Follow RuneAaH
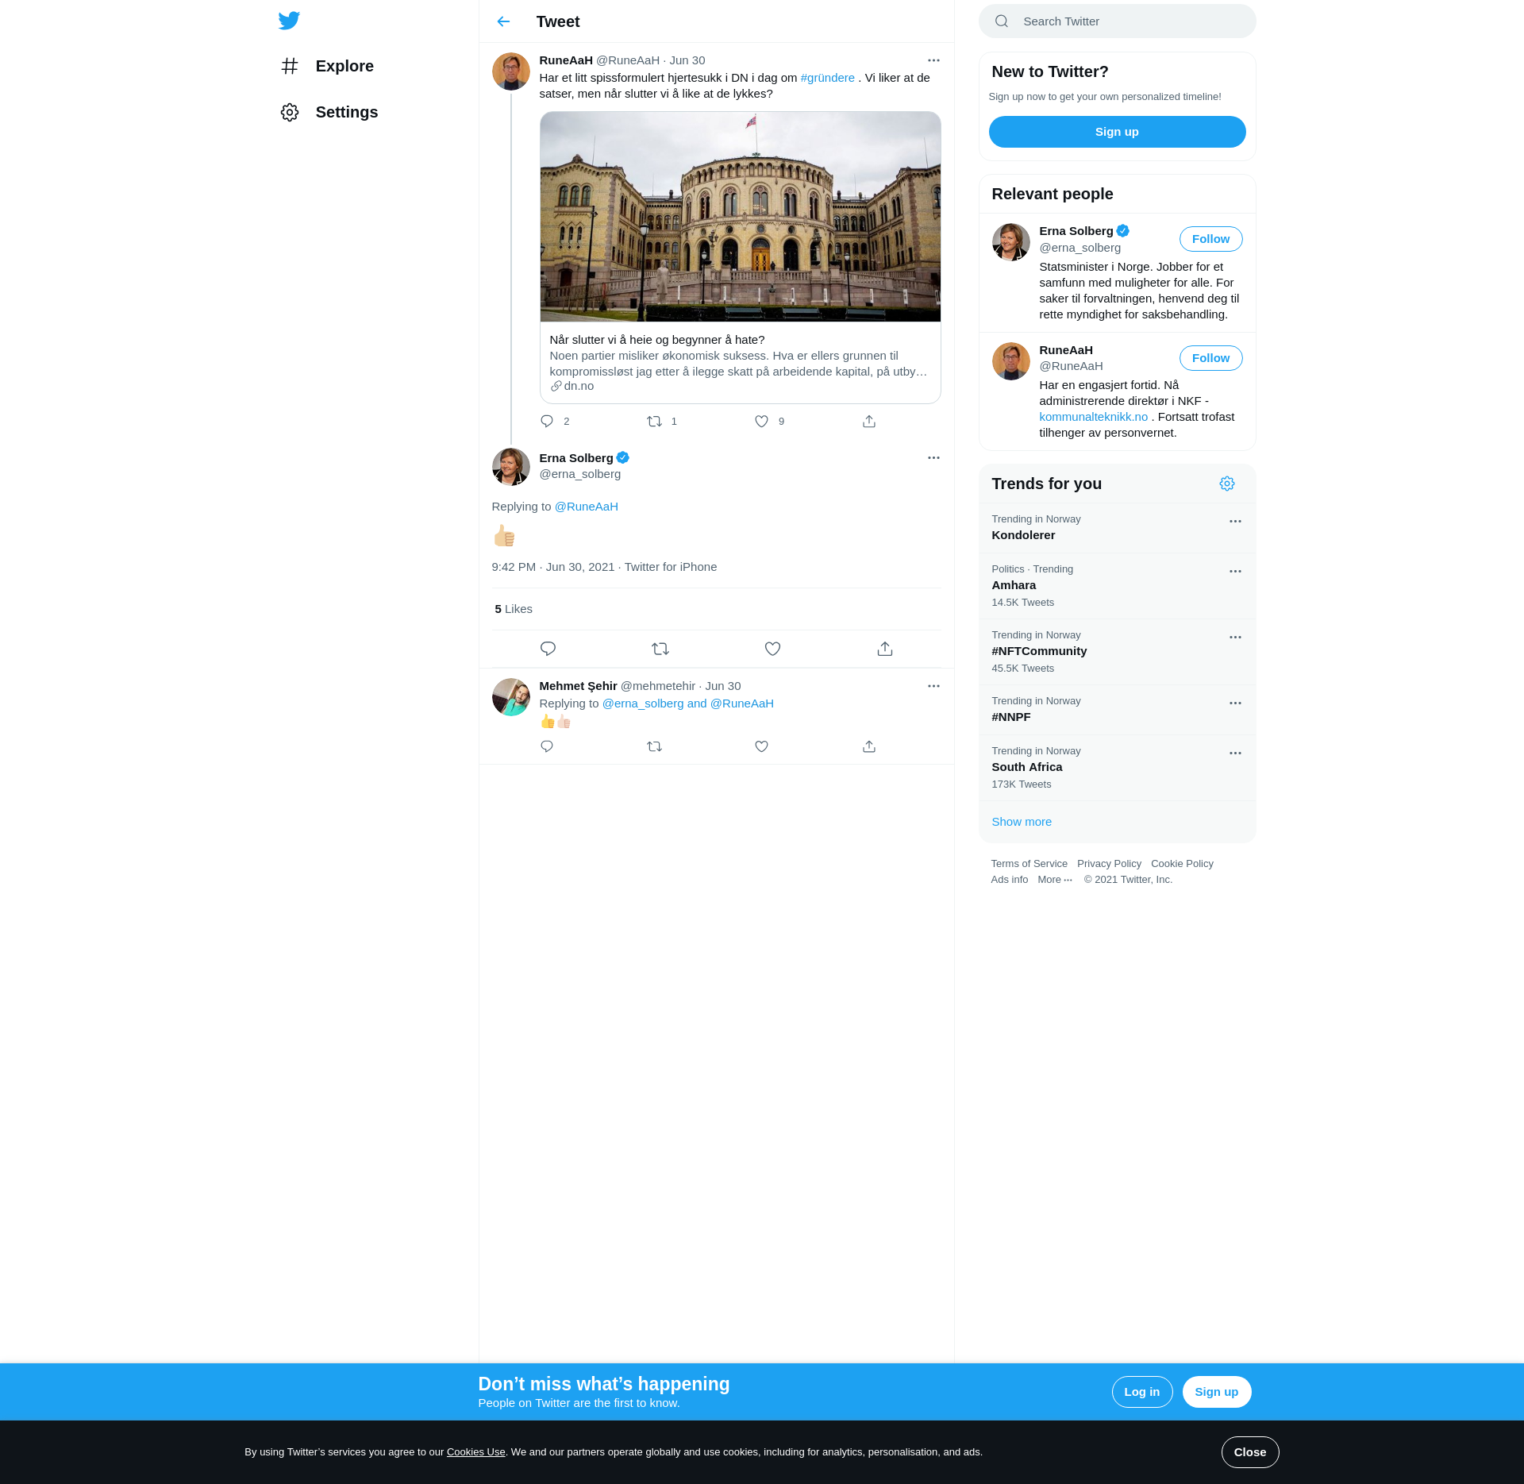 1210,358
